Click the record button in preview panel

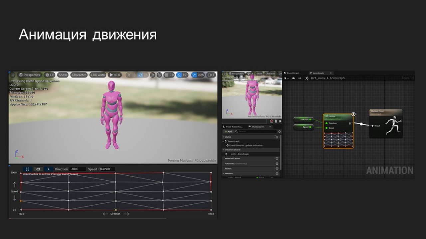pyautogui.click(x=271, y=121)
